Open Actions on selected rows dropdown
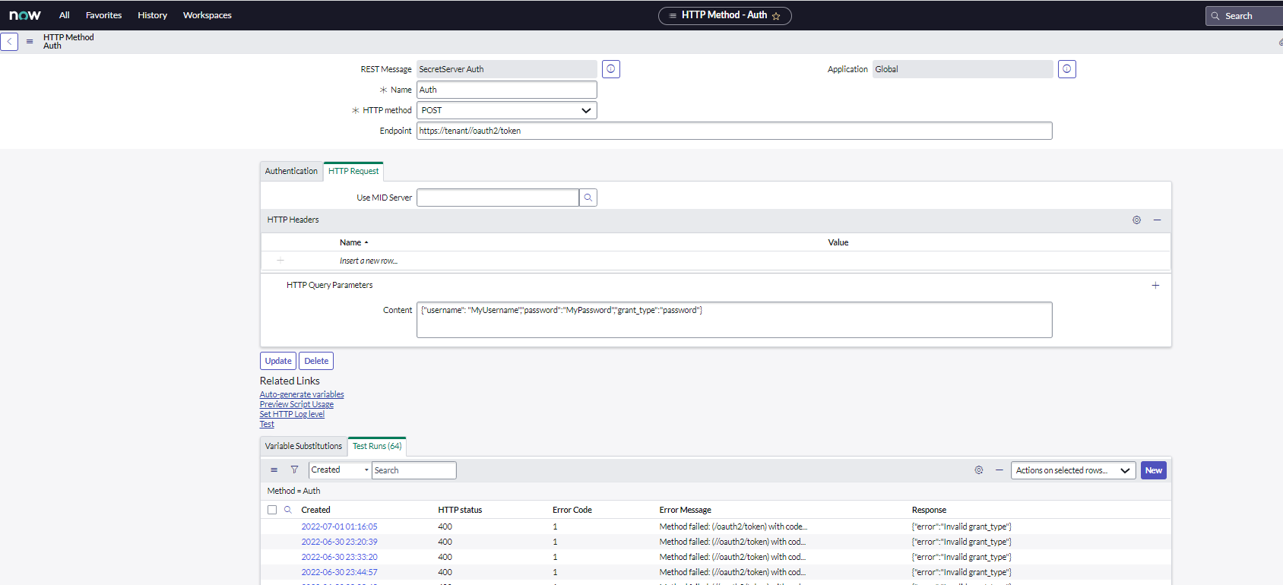 (1073, 470)
